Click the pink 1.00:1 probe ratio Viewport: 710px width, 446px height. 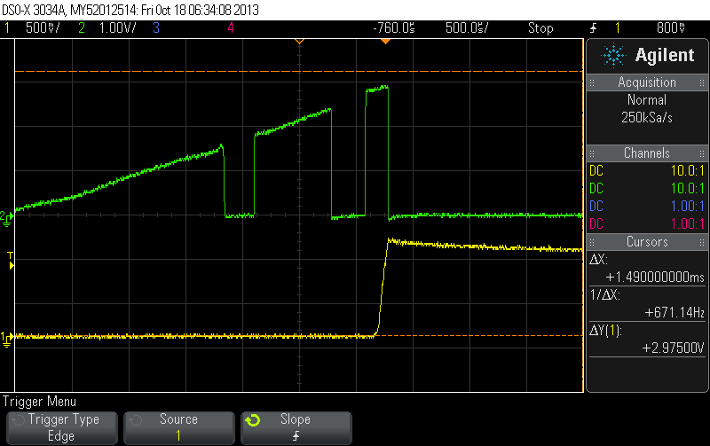click(688, 224)
